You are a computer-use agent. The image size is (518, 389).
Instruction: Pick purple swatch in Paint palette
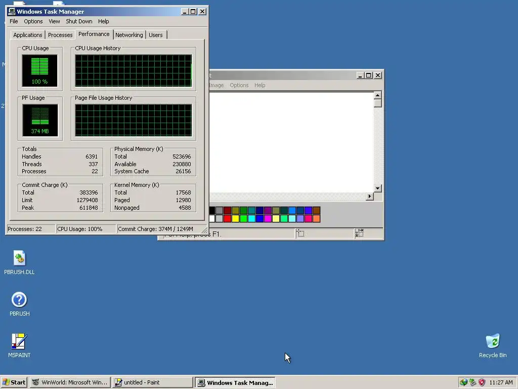coord(268,210)
